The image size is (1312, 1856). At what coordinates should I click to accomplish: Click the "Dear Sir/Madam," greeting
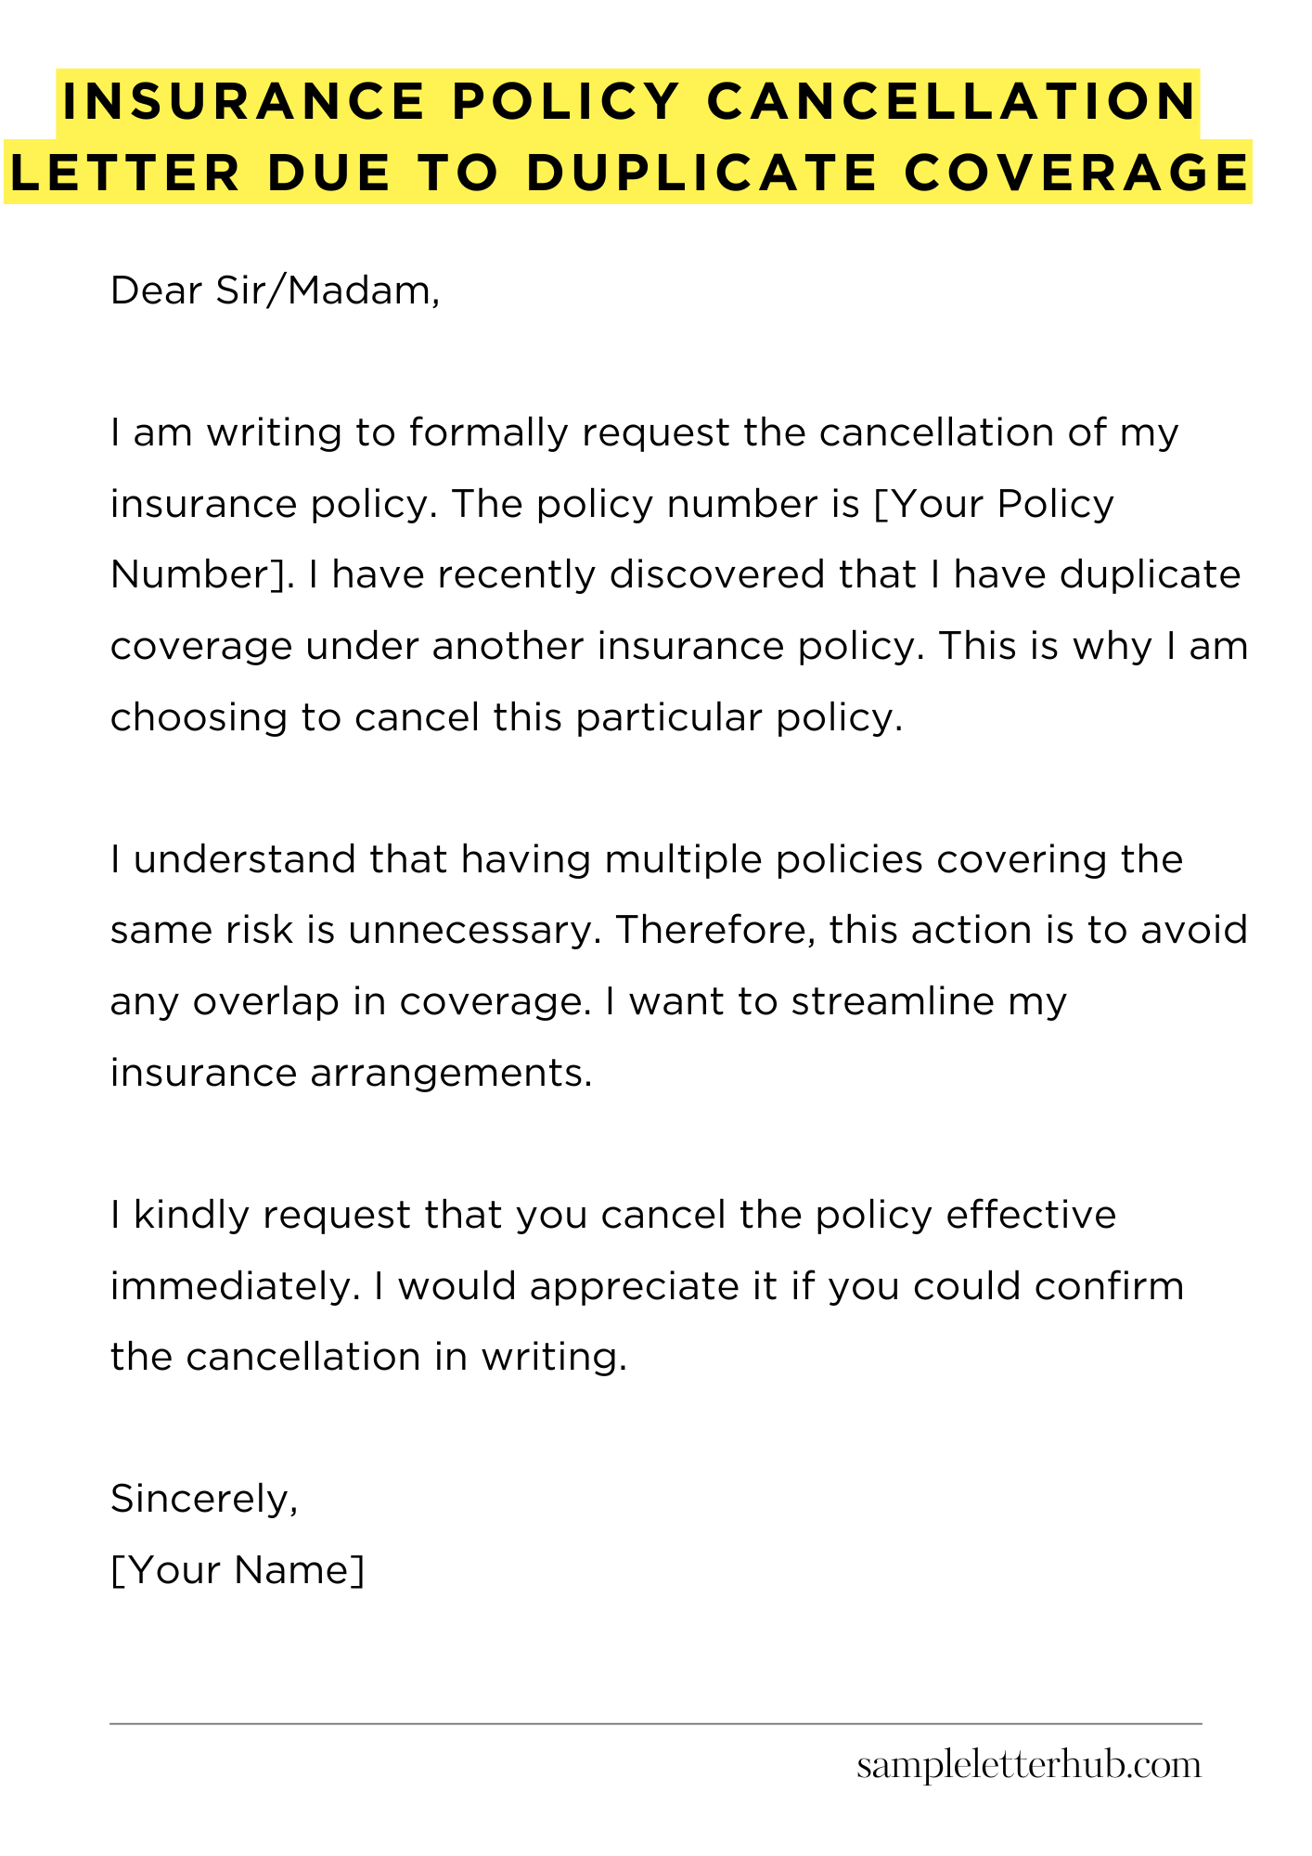pyautogui.click(x=275, y=291)
